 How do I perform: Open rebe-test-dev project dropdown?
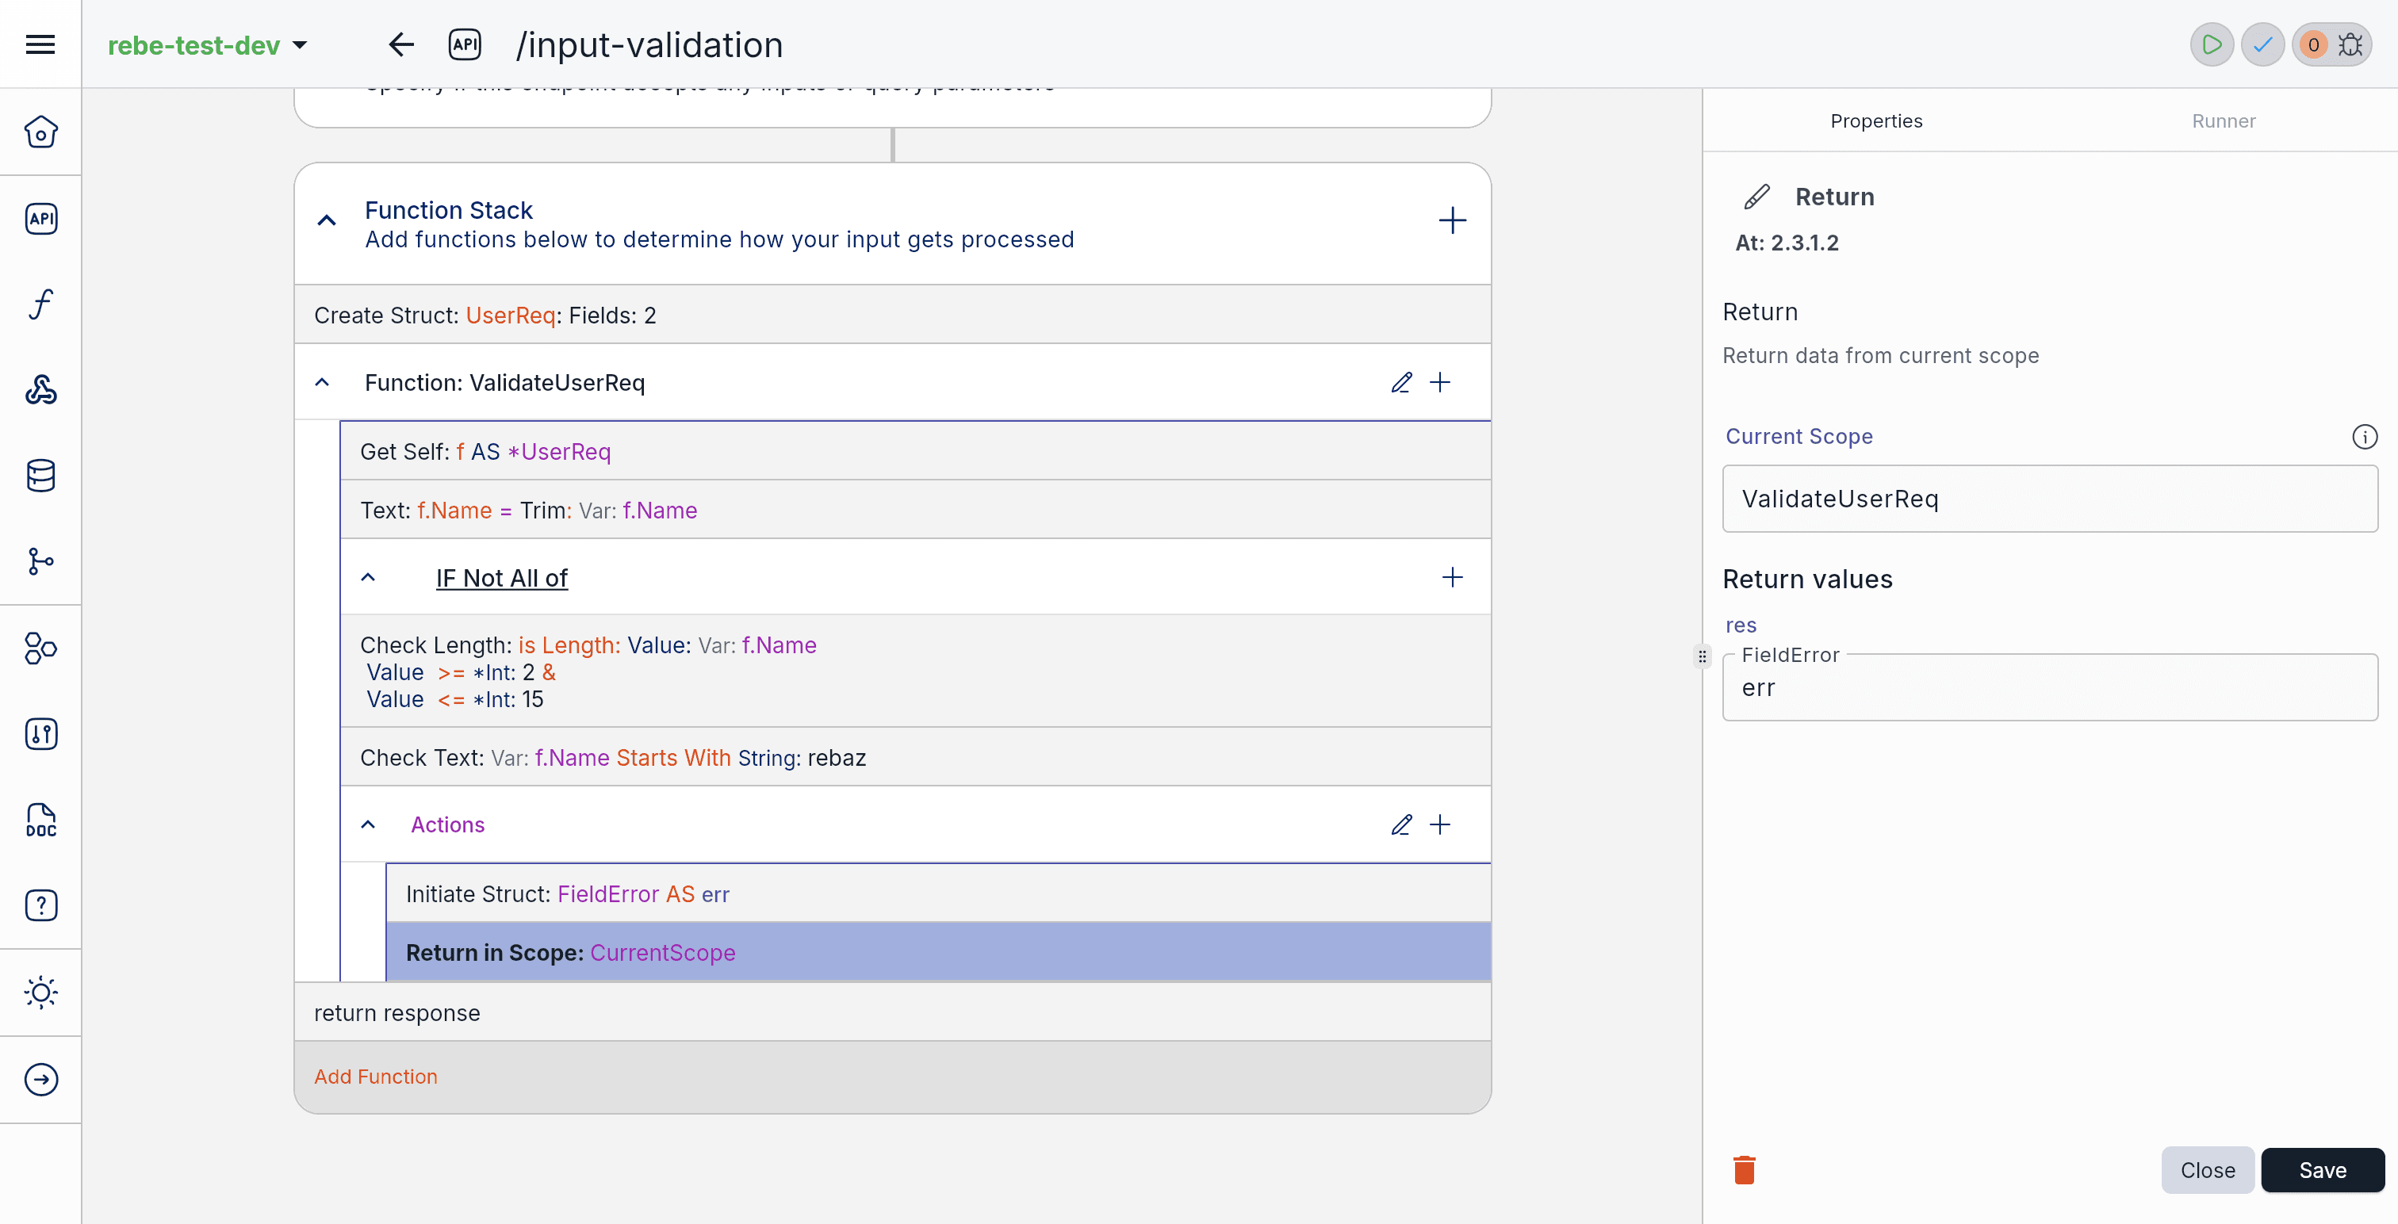207,44
